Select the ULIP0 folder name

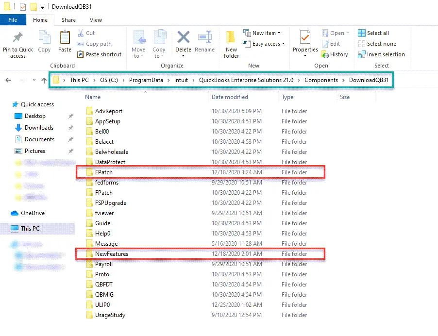[102, 305]
